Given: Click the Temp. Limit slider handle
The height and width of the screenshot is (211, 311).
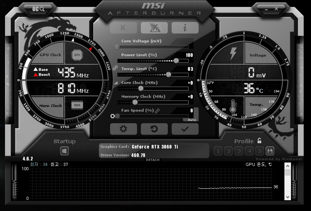Looking at the screenshot, I should click(168, 75).
